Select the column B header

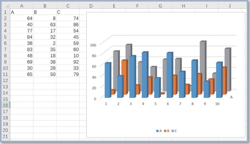(45, 6)
